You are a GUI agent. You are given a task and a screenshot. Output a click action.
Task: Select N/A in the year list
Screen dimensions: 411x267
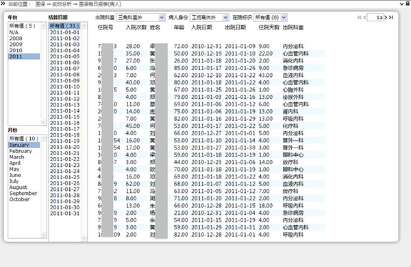click(24, 32)
